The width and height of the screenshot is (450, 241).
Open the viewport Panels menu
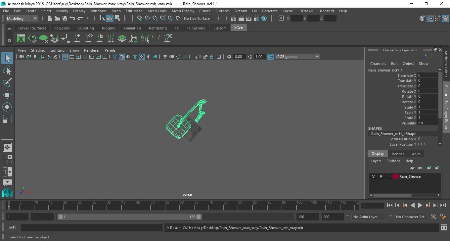pyautogui.click(x=110, y=50)
